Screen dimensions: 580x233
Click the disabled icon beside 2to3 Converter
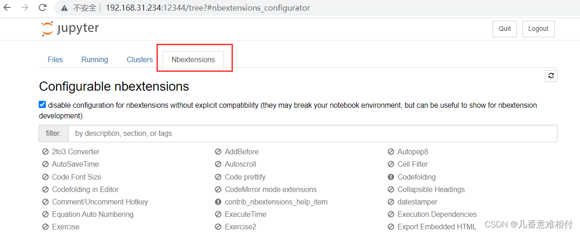coord(45,151)
